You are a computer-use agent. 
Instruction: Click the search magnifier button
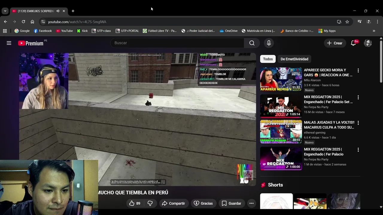(252, 43)
